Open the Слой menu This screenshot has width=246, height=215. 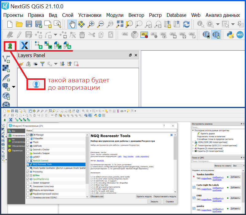[68, 15]
